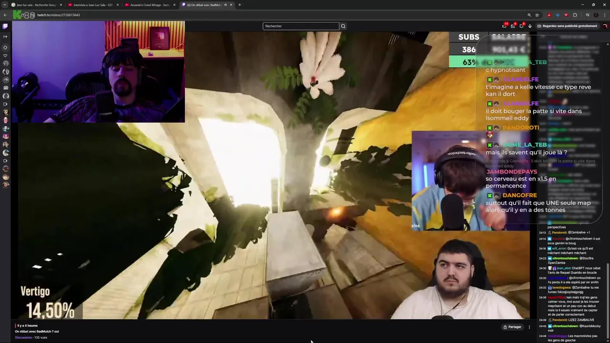Viewport: 610px width, 343px height.
Task: Click username citrontouchdown in the 24:23 message
Action: 565,258
